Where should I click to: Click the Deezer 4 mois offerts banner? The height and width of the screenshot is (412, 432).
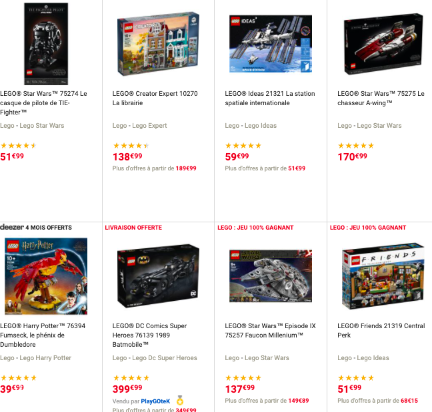(x=36, y=228)
